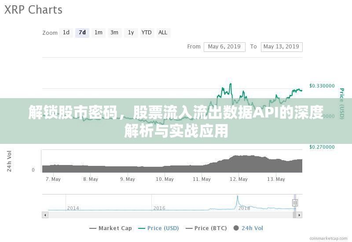Select the 7d zoom range
This screenshot has height=242, width=352.
click(x=82, y=33)
